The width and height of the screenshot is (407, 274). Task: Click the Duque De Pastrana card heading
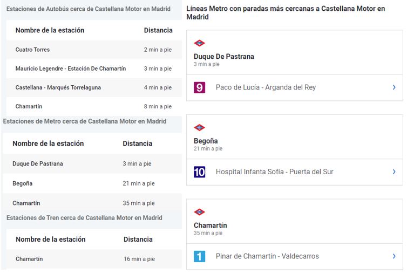pyautogui.click(x=224, y=57)
